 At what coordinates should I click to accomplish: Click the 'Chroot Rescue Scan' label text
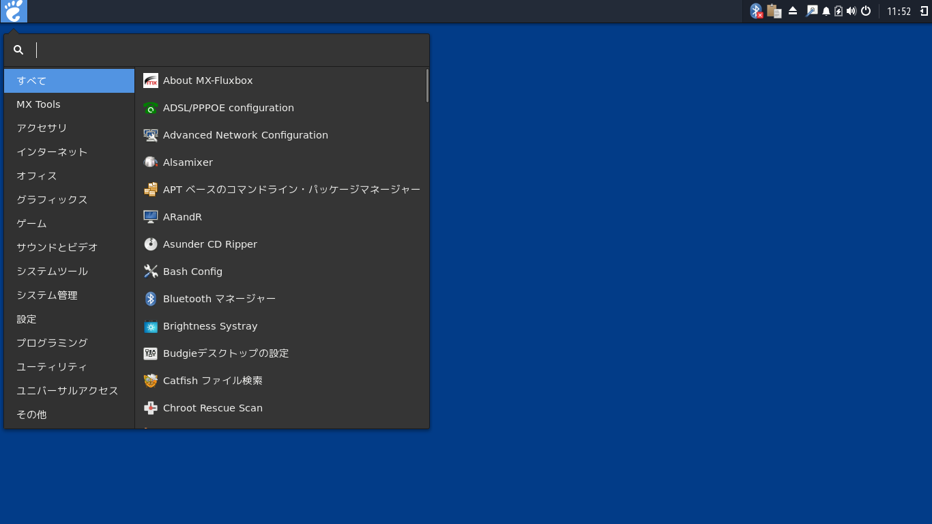(x=213, y=408)
